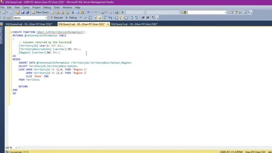The width and height of the screenshot is (272, 153).
Task: Open the Query menu
Action: pyautogui.click(x=26, y=8)
